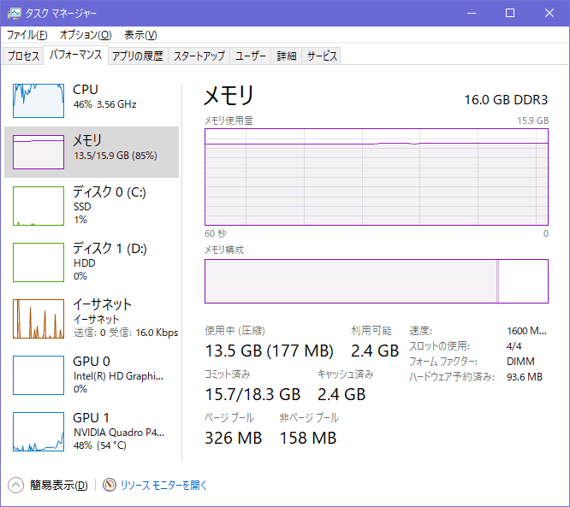Open the ファイル(F) menu
Screen dimensions: 570x507
[x=27, y=35]
